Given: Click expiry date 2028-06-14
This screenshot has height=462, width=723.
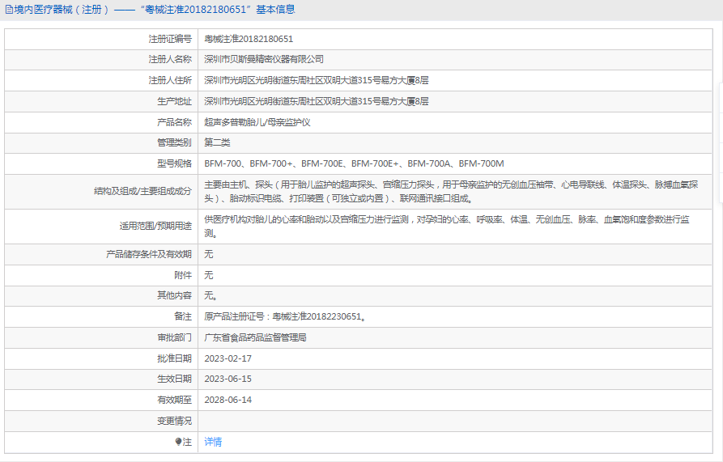Looking at the screenshot, I should [228, 400].
